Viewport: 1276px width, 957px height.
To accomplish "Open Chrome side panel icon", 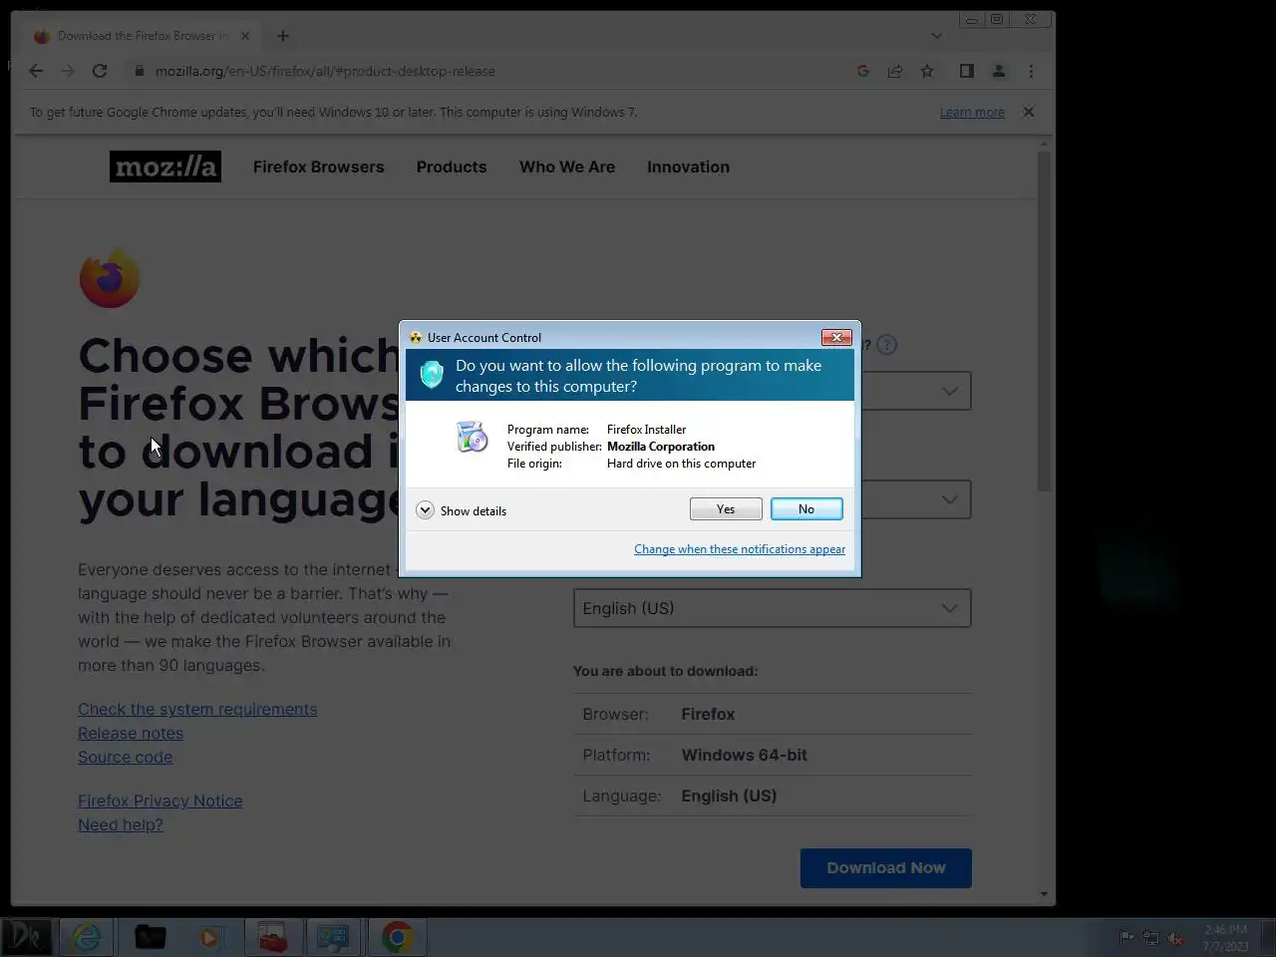I will [x=966, y=71].
